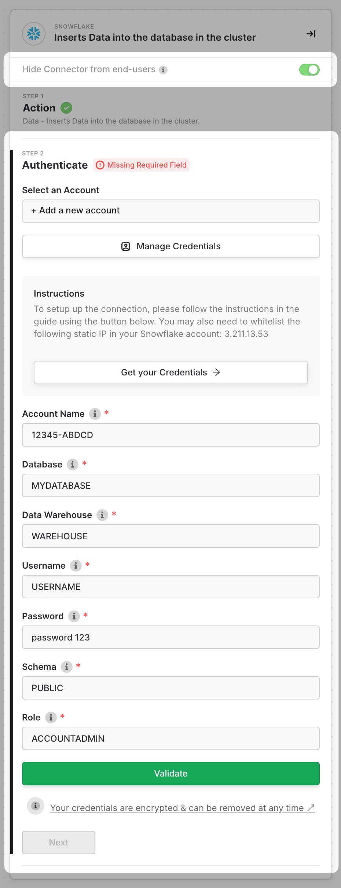Show the Password field info icon
Screen dimensions: 341x888
click(x=74, y=616)
